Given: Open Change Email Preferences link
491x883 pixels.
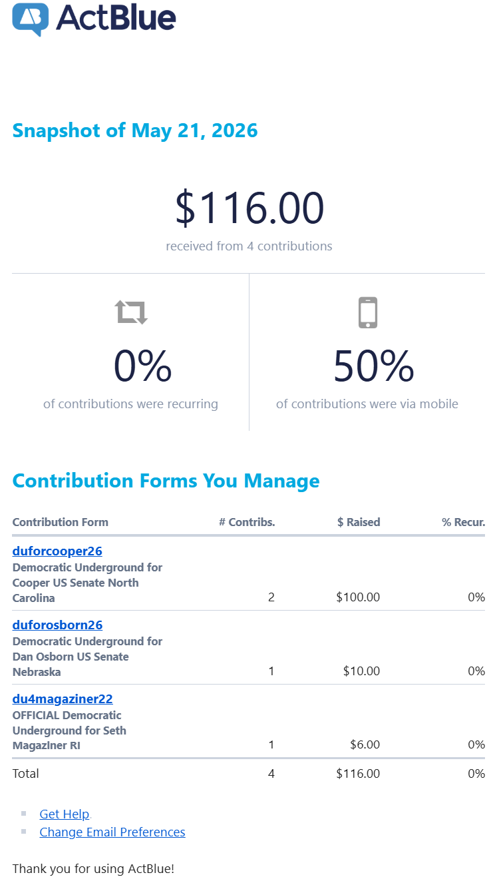Looking at the screenshot, I should tap(112, 832).
